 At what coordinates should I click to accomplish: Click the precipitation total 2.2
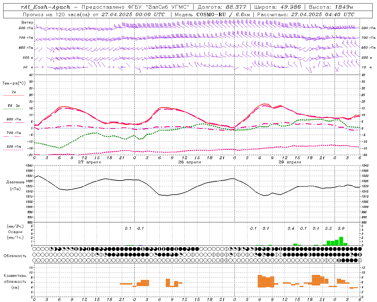(x=328, y=229)
